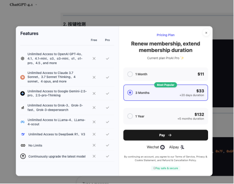234x184 pixels.
Task: Click the Alipay payment icon
Action: (x=182, y=147)
